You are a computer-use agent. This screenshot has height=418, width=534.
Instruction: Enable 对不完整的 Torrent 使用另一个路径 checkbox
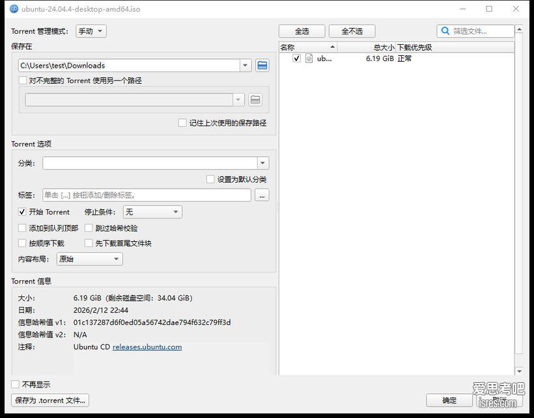(23, 81)
